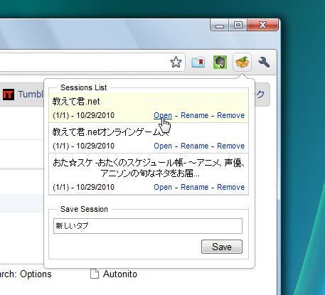
Task: Click the Autonito page icon
Action: [x=95, y=274]
